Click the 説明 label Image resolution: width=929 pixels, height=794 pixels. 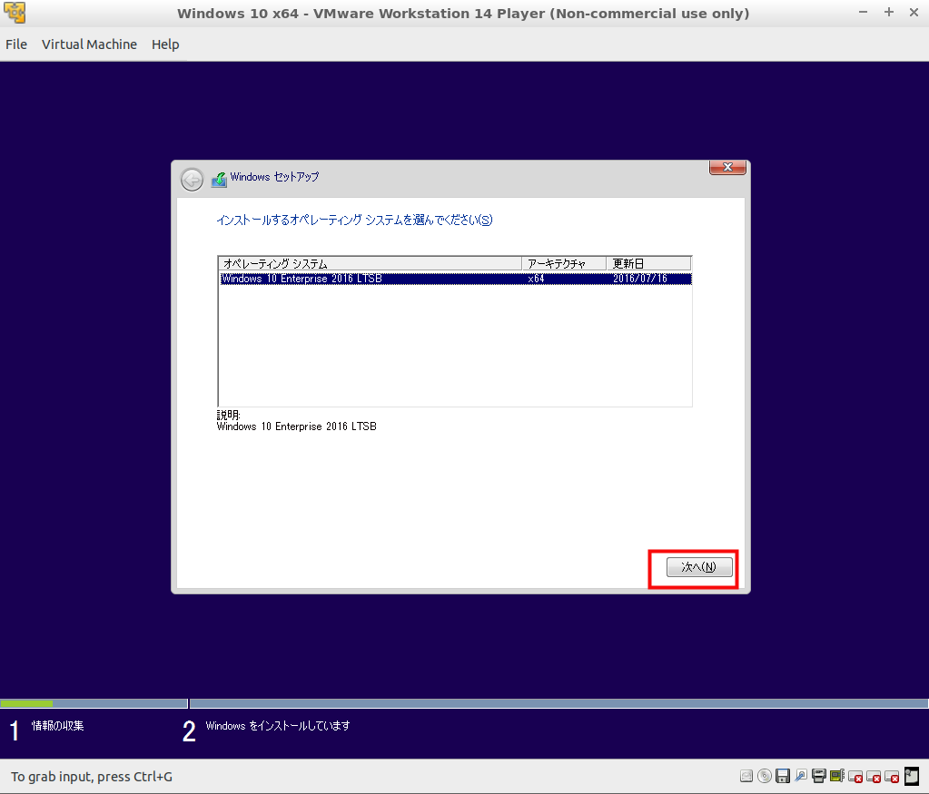[228, 415]
